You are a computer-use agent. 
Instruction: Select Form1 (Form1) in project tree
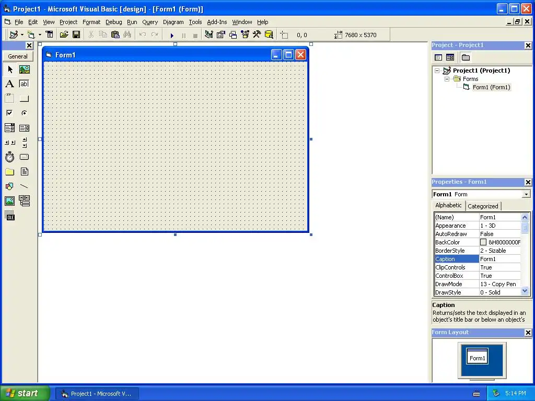[491, 87]
